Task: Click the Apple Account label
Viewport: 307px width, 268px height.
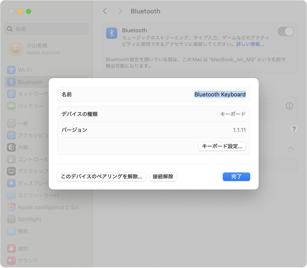Action: tap(43, 53)
